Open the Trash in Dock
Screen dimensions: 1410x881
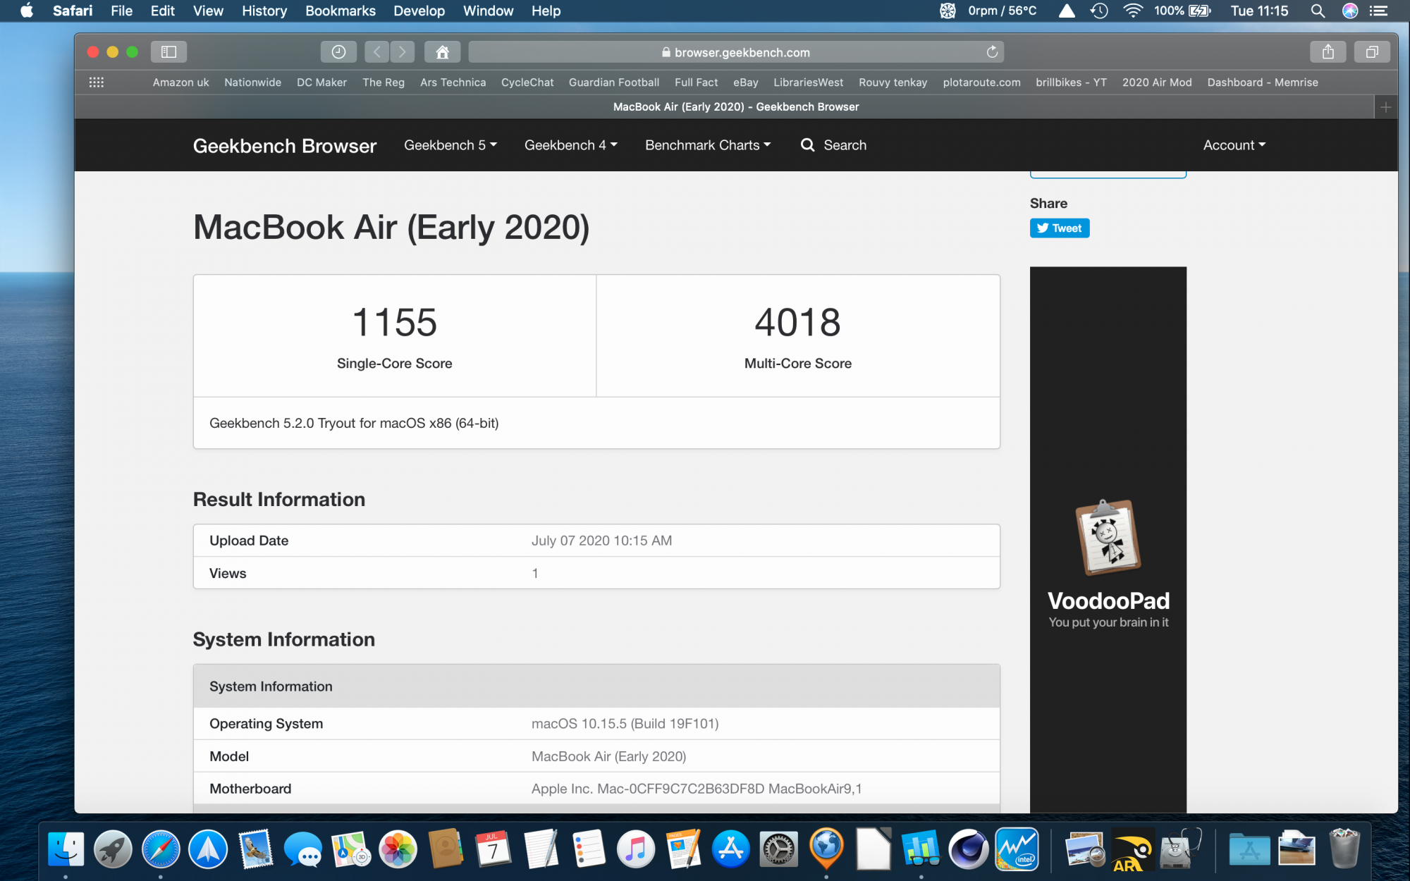point(1344,849)
